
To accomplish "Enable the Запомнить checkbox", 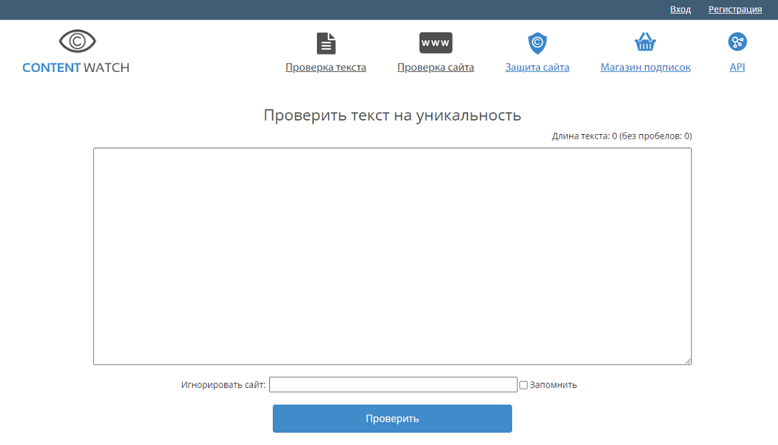I will pos(523,385).
